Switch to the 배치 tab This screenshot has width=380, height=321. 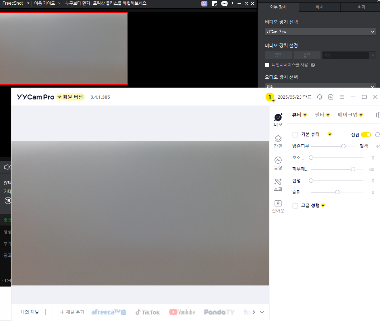(320, 7)
